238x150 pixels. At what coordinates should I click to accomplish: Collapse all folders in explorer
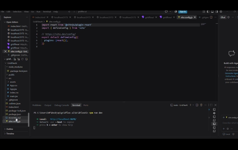tap(26, 59)
